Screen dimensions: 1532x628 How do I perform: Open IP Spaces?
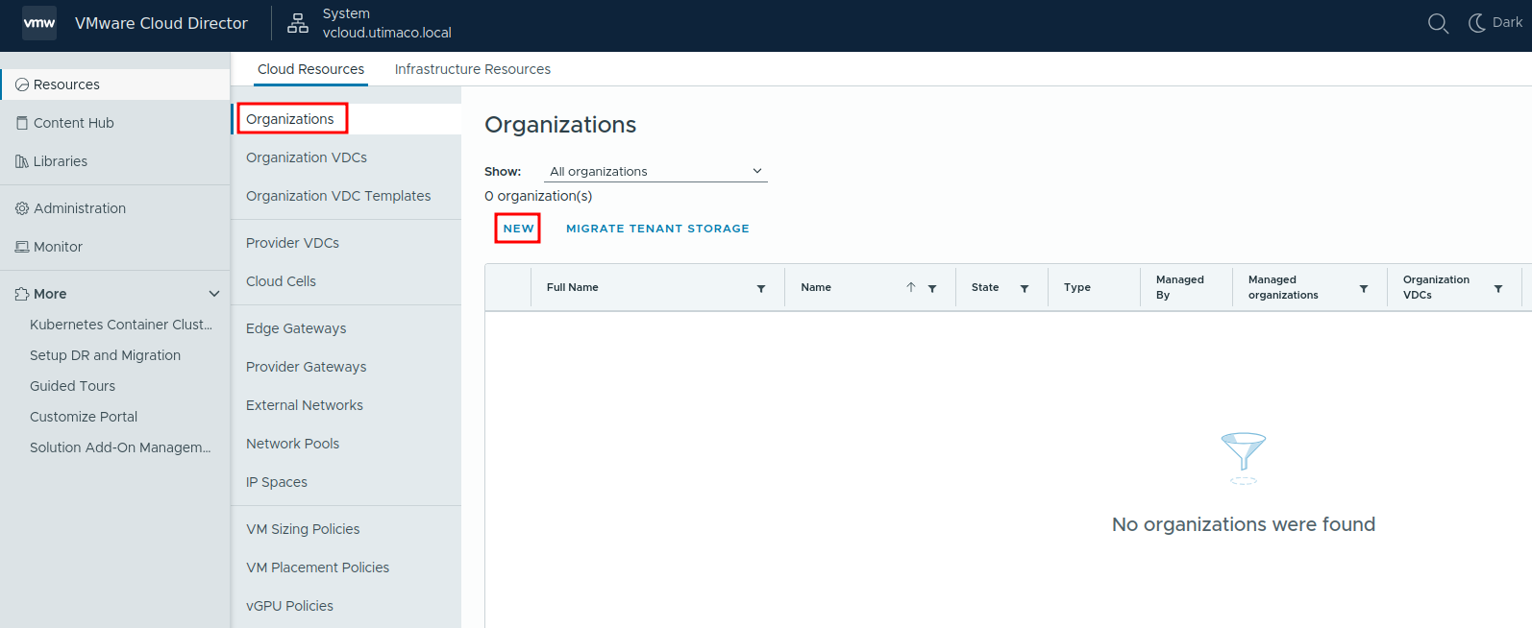[x=277, y=482]
